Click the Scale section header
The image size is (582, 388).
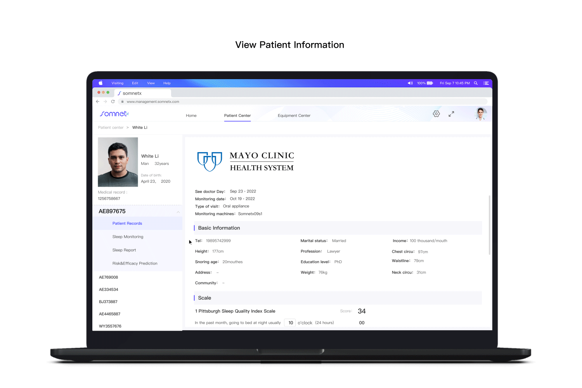point(338,298)
